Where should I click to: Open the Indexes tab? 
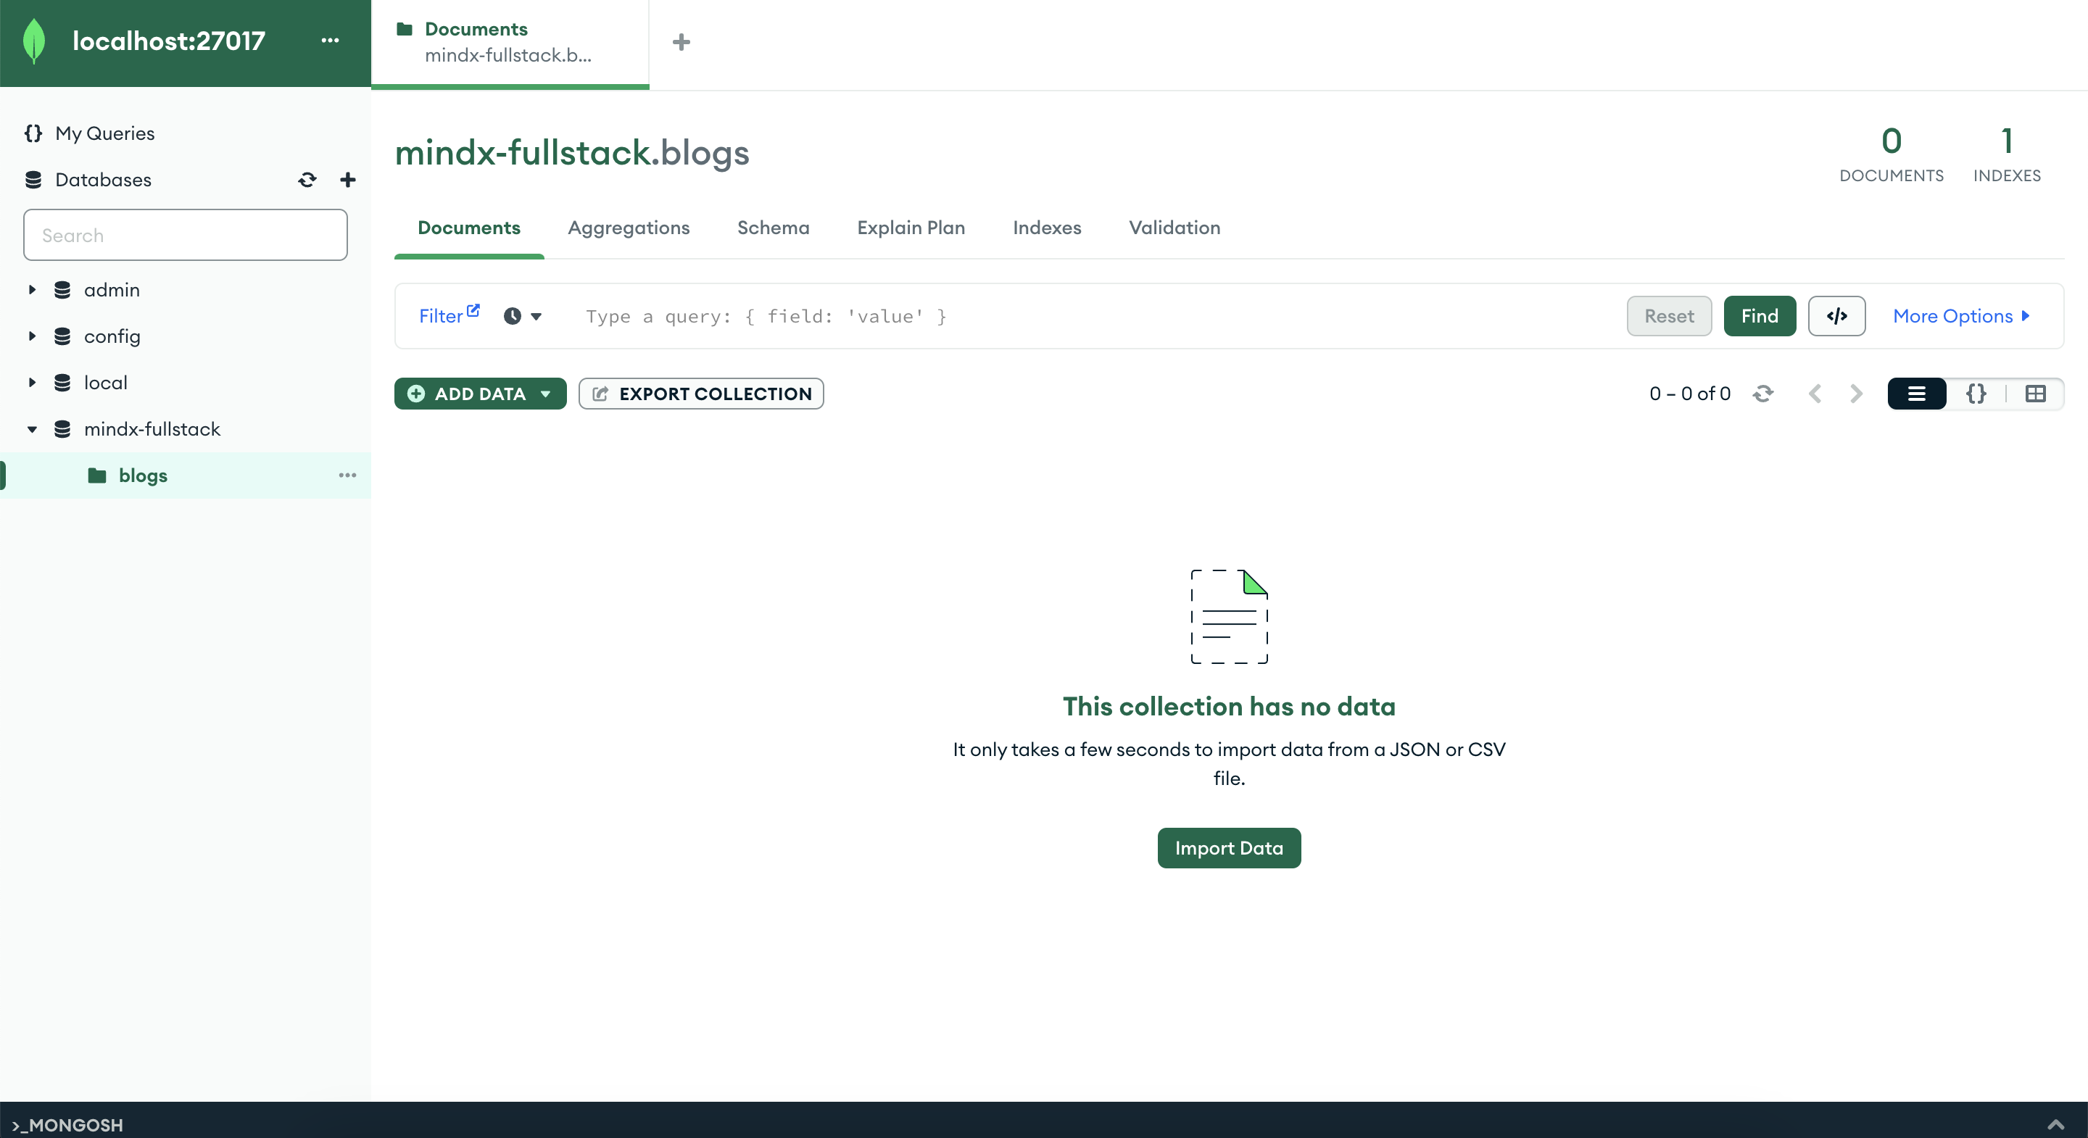(1046, 228)
